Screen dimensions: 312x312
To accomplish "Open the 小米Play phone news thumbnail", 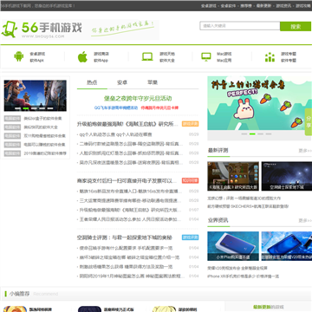I will tap(233, 246).
